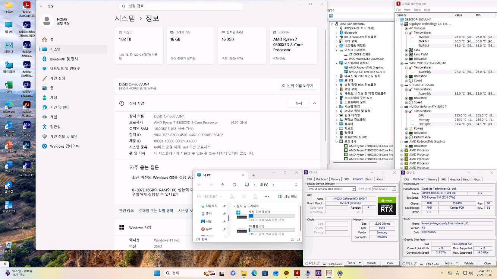Open the View menu in HWMonitor
Image resolution: width=497 pixels, height=279 pixels.
point(408,10)
